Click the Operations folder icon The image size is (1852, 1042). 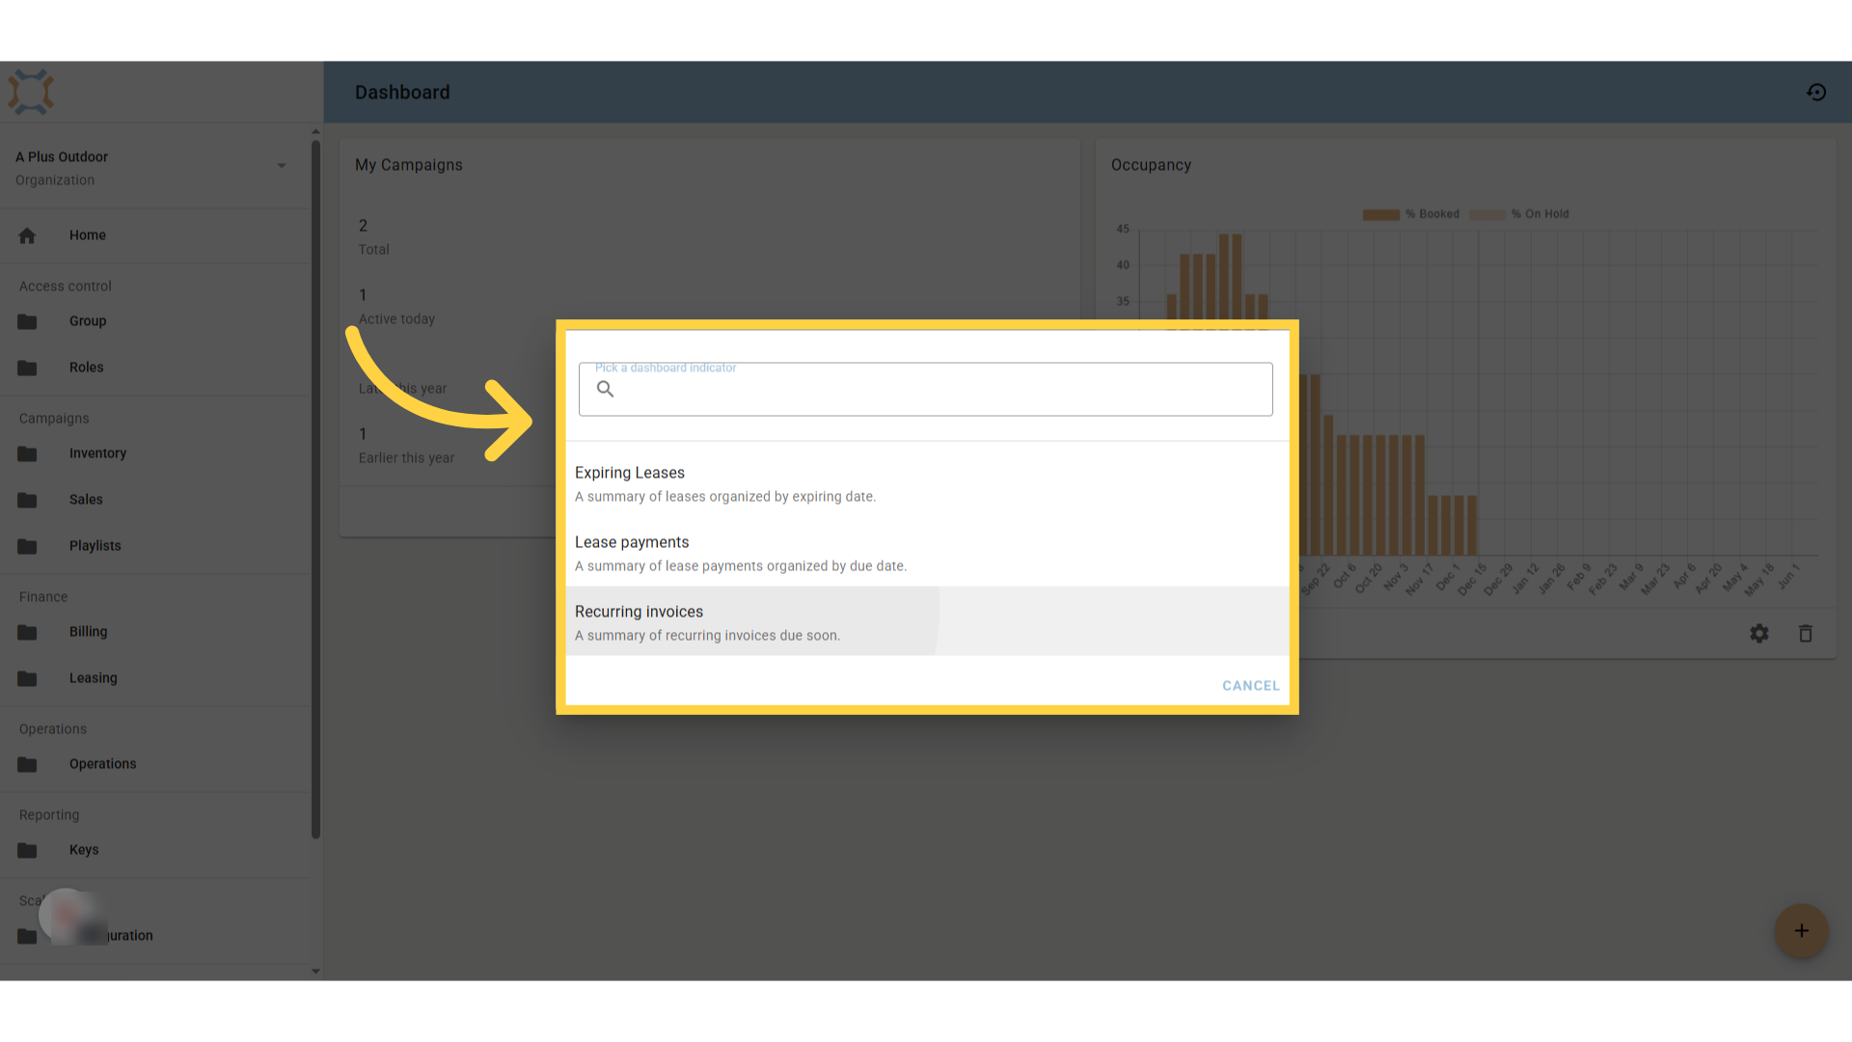click(27, 764)
